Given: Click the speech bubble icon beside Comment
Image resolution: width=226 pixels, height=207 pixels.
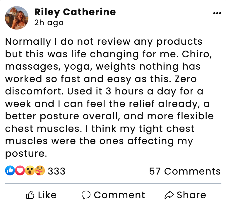Looking at the screenshot, I should click(x=86, y=195).
